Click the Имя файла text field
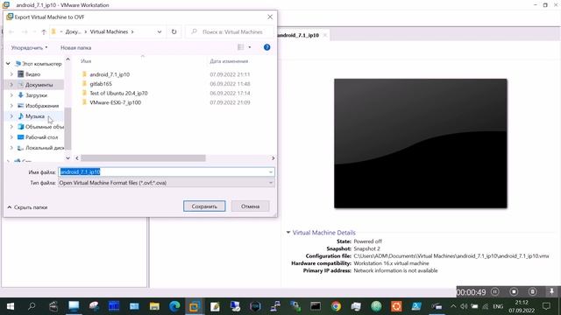Viewport: 561px width, 315px height. tap(163, 171)
